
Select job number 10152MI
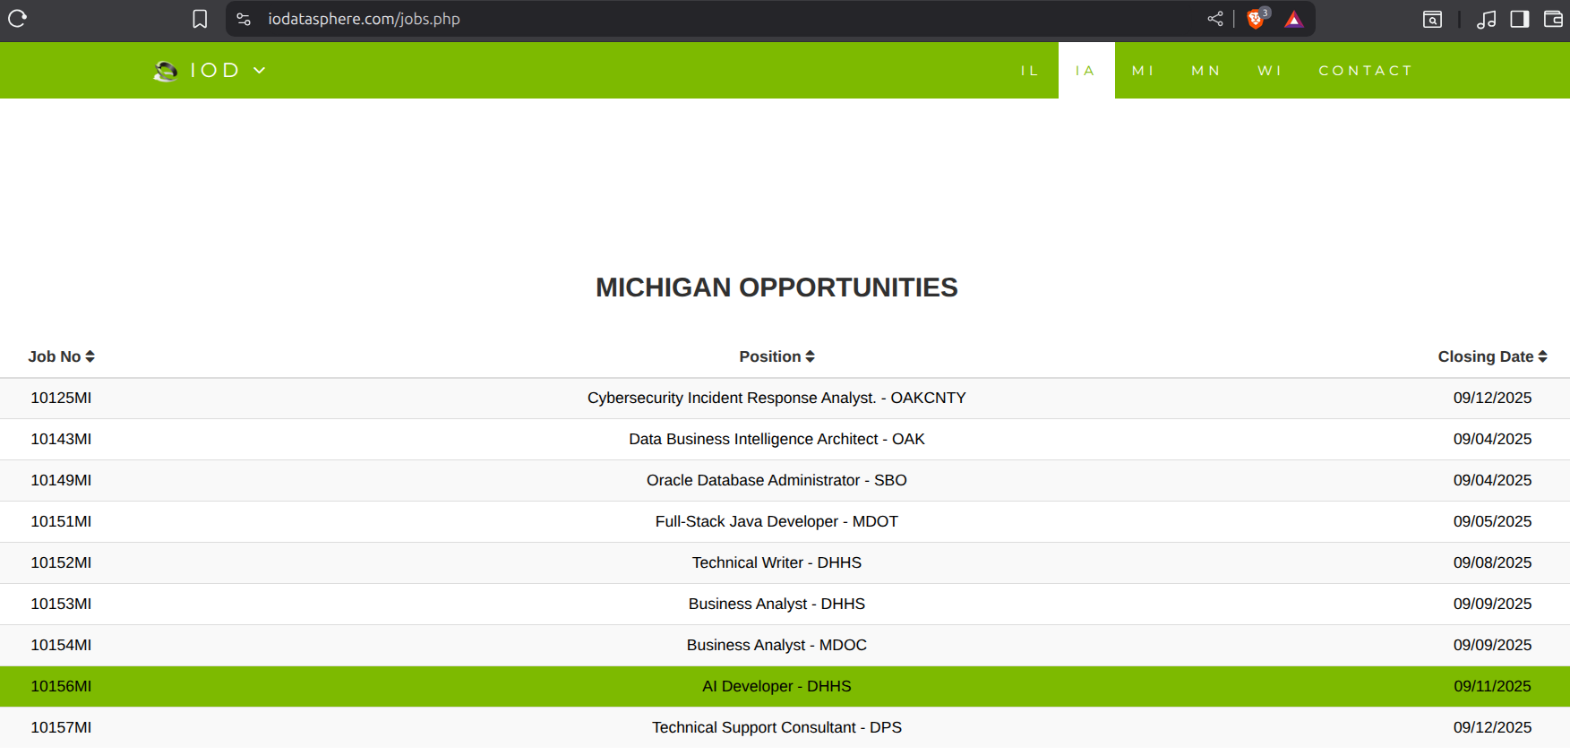pyautogui.click(x=61, y=562)
